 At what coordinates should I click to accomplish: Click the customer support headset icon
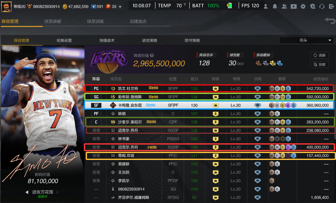(x=322, y=6)
